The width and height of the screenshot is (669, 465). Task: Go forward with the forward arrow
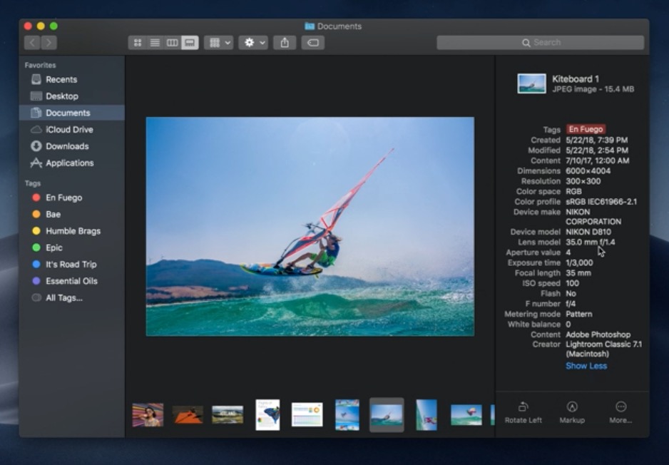pyautogui.click(x=48, y=43)
